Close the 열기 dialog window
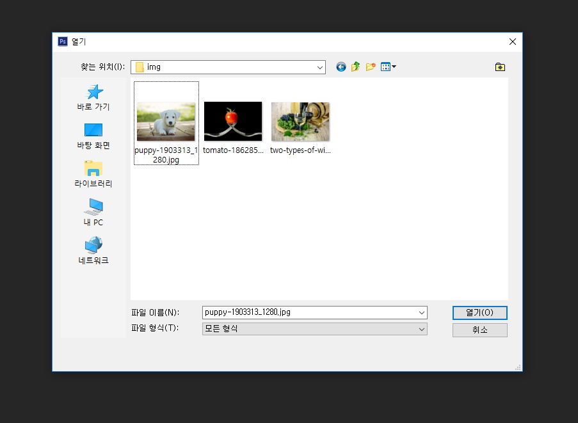 (512, 42)
